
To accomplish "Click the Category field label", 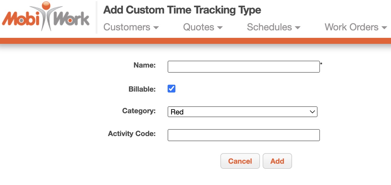I will click(x=139, y=111).
